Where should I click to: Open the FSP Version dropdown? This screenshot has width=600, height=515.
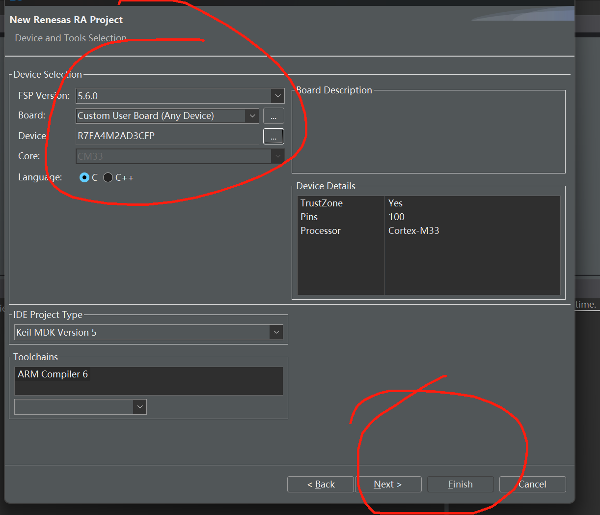[x=277, y=96]
